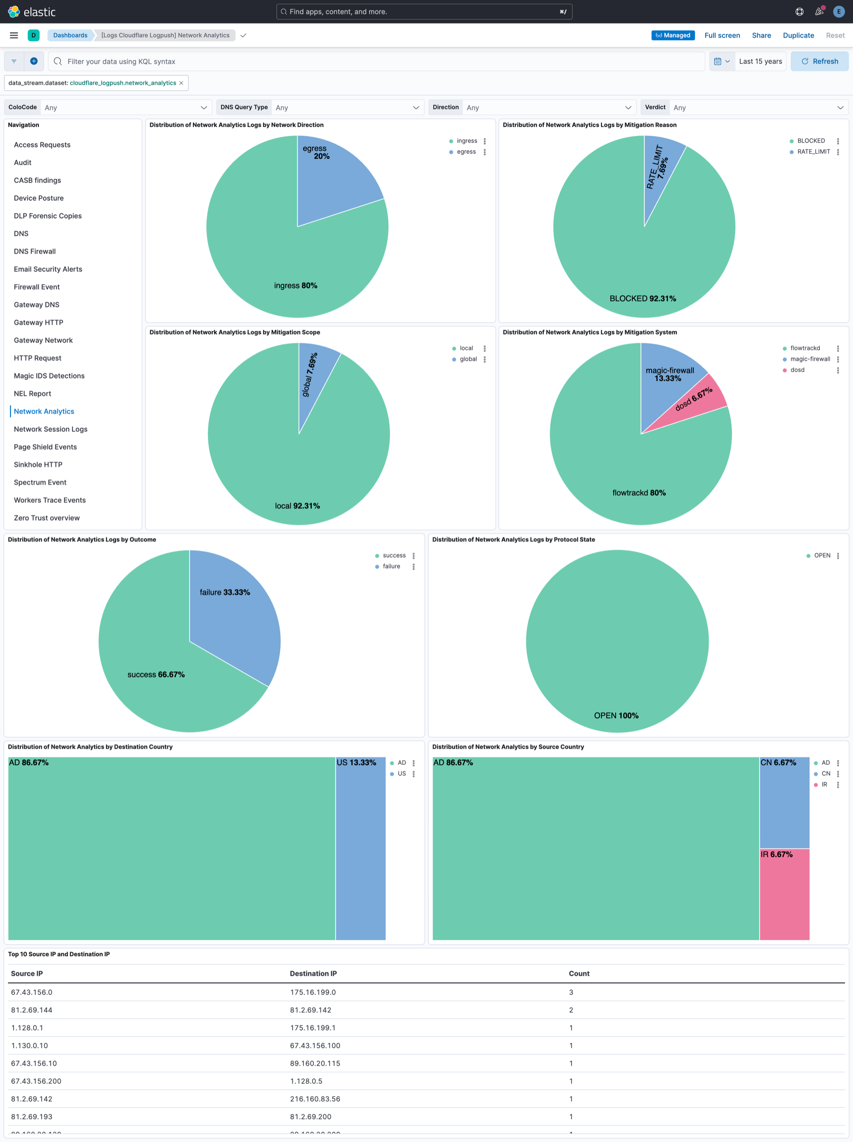Sort table by Count column
The height and width of the screenshot is (1142, 853).
click(579, 973)
